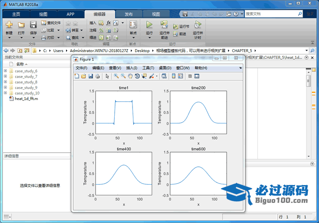Click the Link Plot icon in Figure toolbar
The height and width of the screenshot is (223, 319).
coord(164,76)
